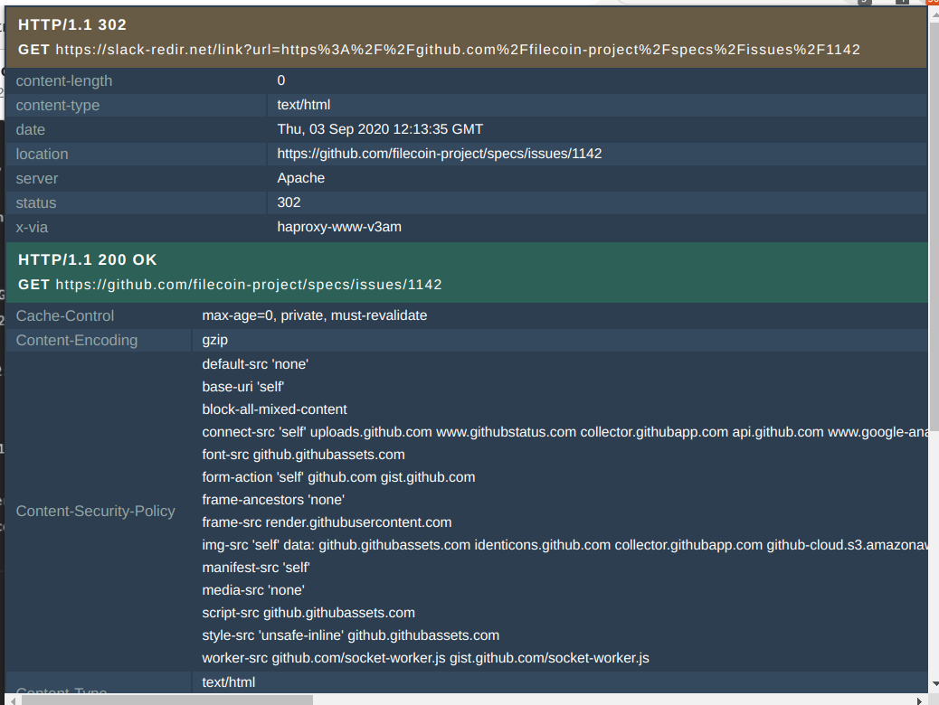Click the status 302 value
The width and height of the screenshot is (939, 705).
coord(289,202)
